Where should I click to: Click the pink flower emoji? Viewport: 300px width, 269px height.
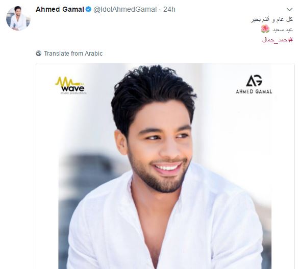265,29
